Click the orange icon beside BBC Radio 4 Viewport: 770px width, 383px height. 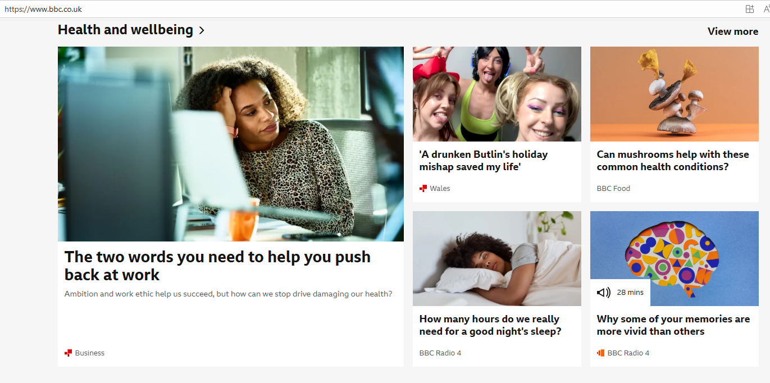click(x=600, y=353)
